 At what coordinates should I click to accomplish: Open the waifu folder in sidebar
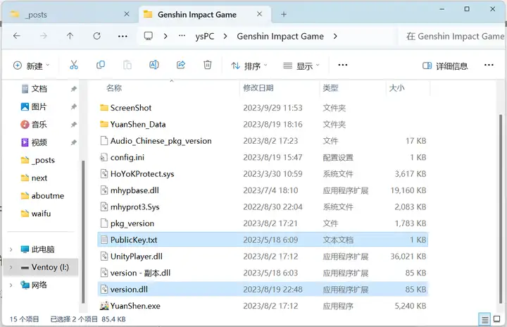pyautogui.click(x=36, y=214)
